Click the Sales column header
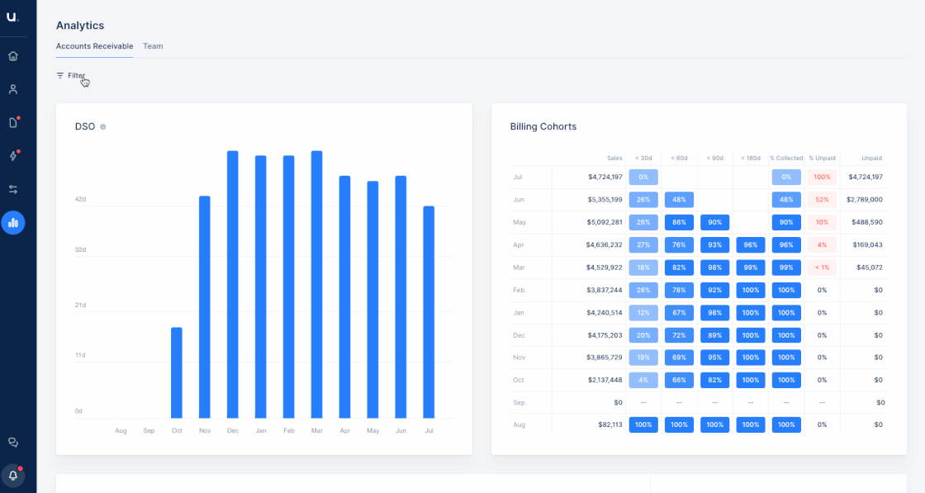Viewport: 925px width, 493px height. click(x=614, y=158)
